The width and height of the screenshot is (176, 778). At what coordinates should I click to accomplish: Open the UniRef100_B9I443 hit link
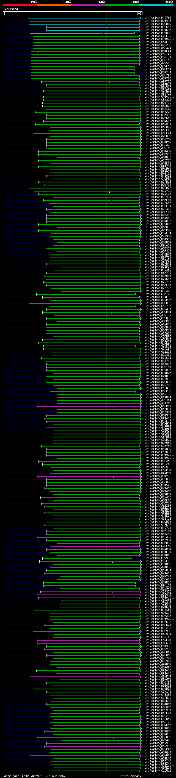point(158,21)
